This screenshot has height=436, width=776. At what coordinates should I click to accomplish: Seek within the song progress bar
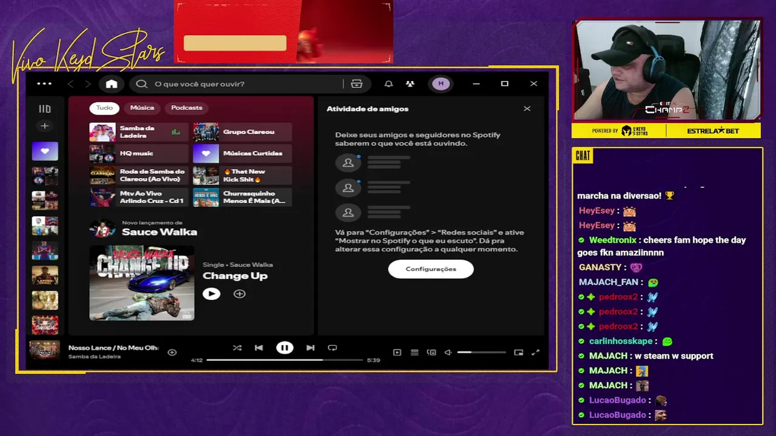click(284, 360)
